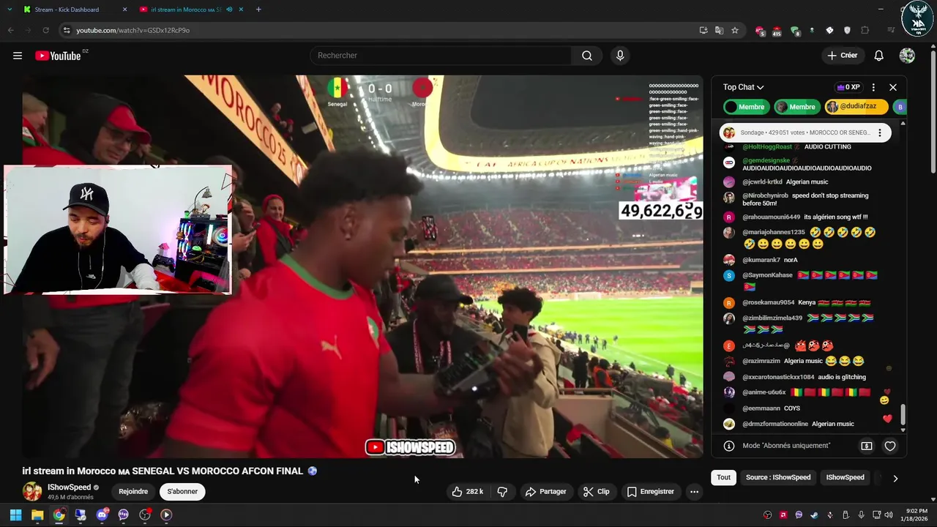Open YouTube notifications bell
The width and height of the screenshot is (937, 527).
click(x=878, y=56)
